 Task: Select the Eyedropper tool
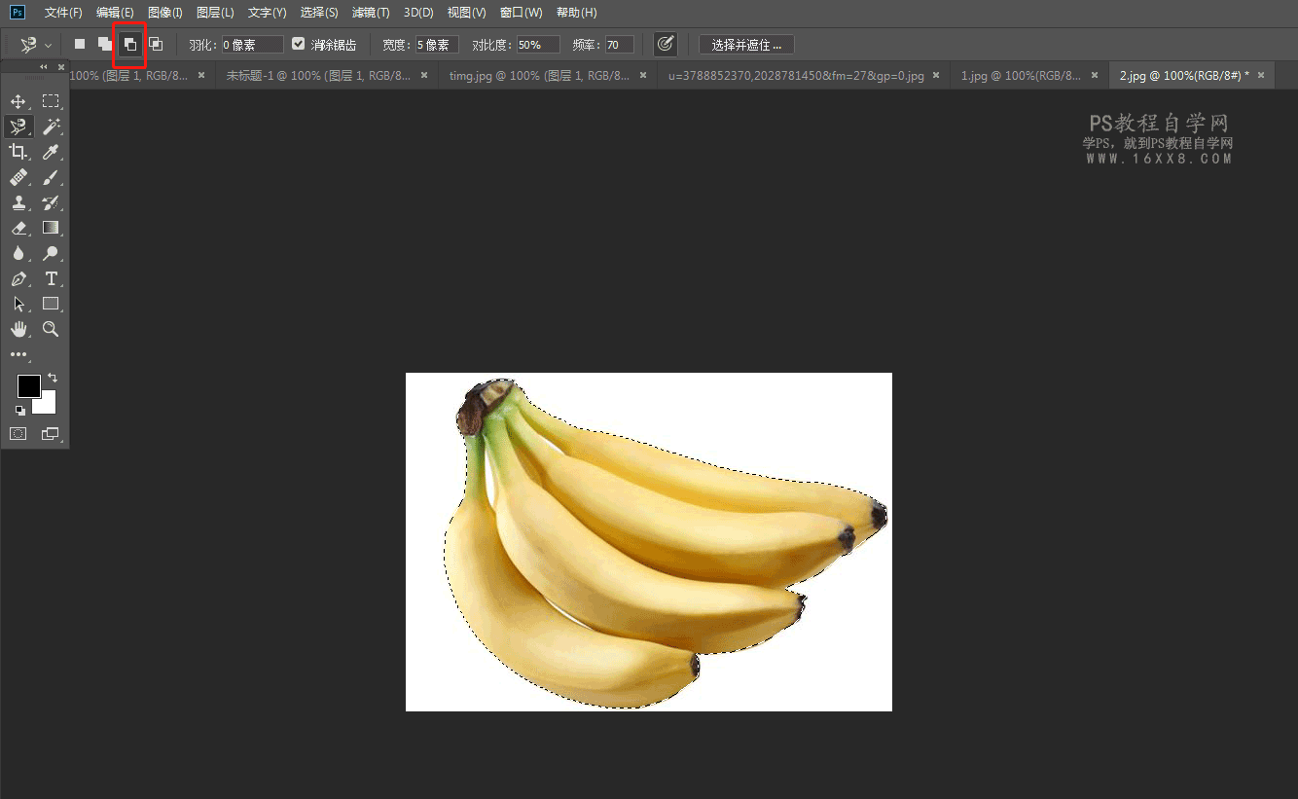pyautogui.click(x=51, y=152)
